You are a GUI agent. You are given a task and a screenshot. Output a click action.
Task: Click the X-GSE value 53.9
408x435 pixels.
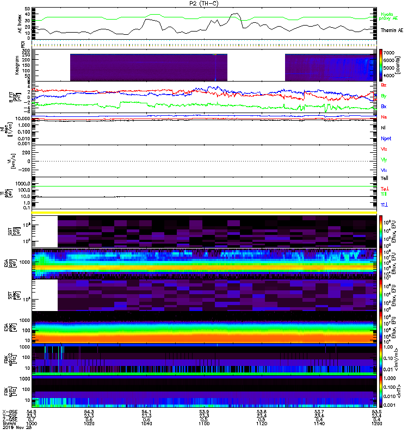[x=204, y=412]
